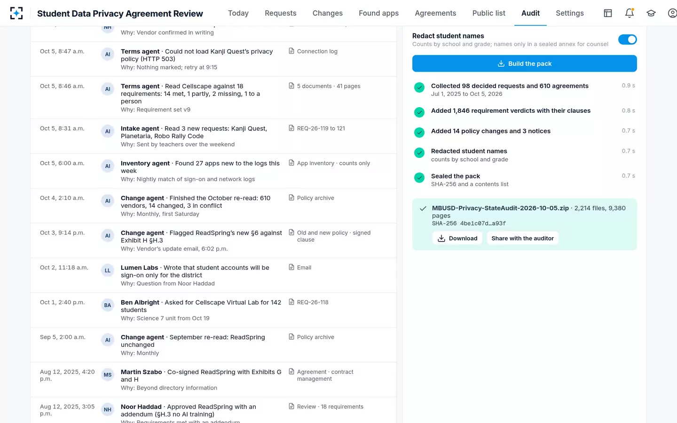The height and width of the screenshot is (423, 677).
Task: Select the Oct 5, 8:46 a.m. timestamp
Action: pos(62,86)
